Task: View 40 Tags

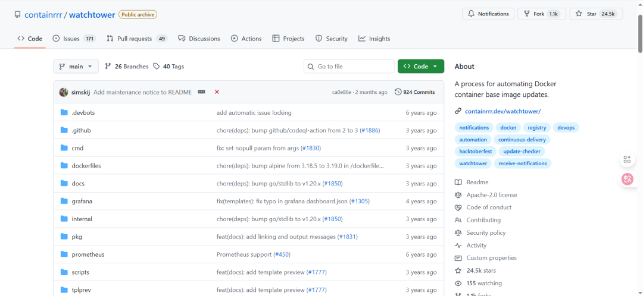Action: (168, 67)
